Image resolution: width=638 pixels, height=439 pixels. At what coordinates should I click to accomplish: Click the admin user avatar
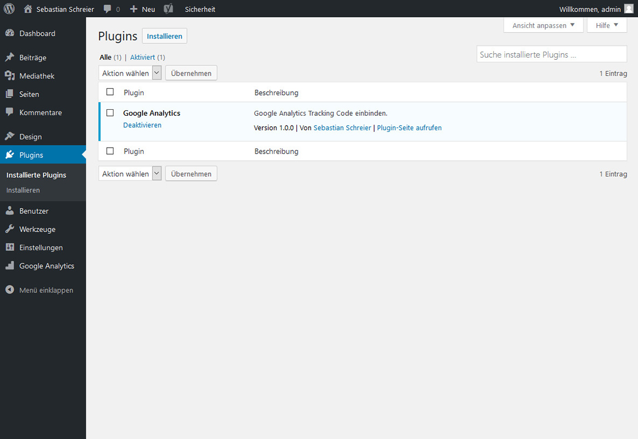[628, 9]
